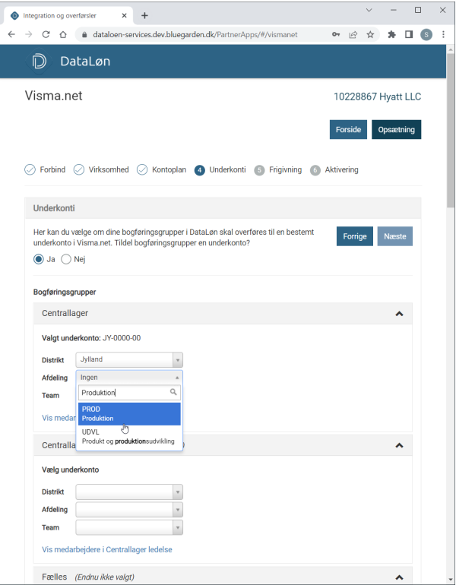Open the profile avatar S
Screen dimensions: 456x585
(x=426, y=35)
